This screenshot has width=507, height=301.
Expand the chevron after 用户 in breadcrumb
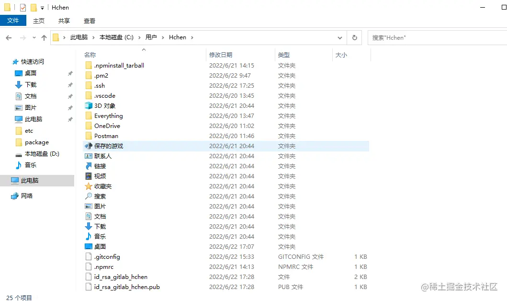coord(163,37)
